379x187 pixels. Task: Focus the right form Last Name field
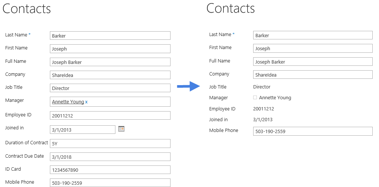click(313, 35)
